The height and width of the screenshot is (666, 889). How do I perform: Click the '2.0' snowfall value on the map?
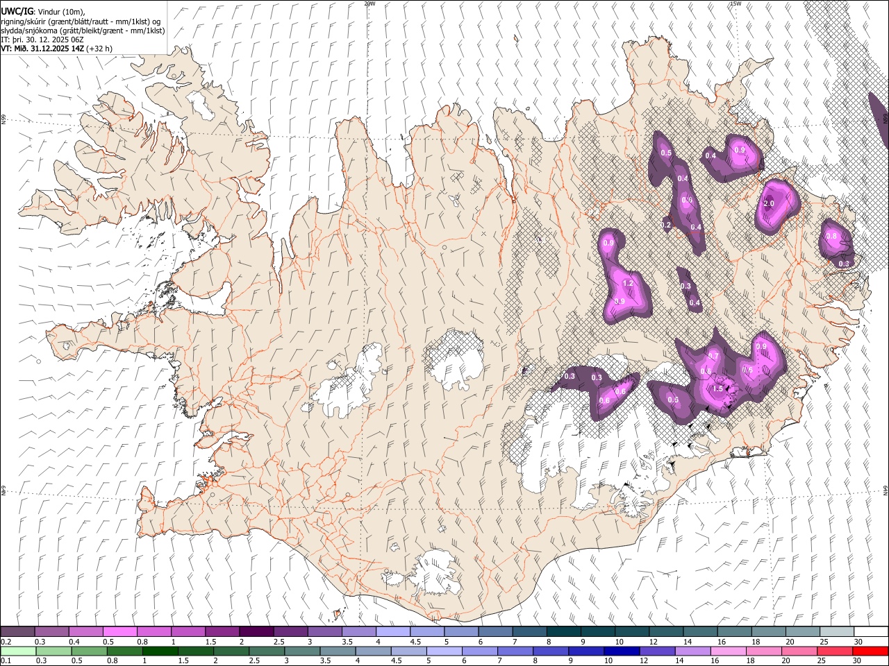[x=768, y=203]
